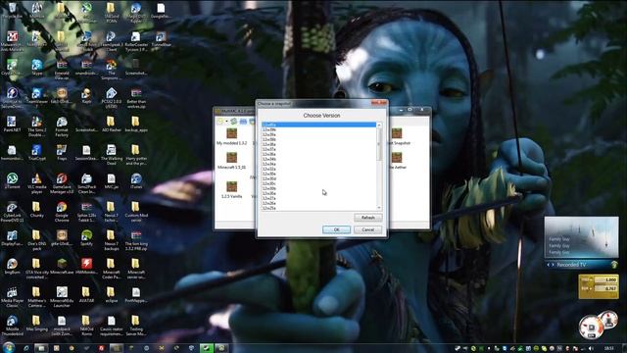This screenshot has width=627, height=353.
Task: Open the AVATAR folder on desktop
Action: click(x=86, y=295)
